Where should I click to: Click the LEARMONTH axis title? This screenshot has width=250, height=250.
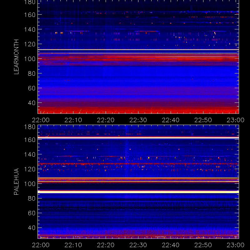point(17,57)
